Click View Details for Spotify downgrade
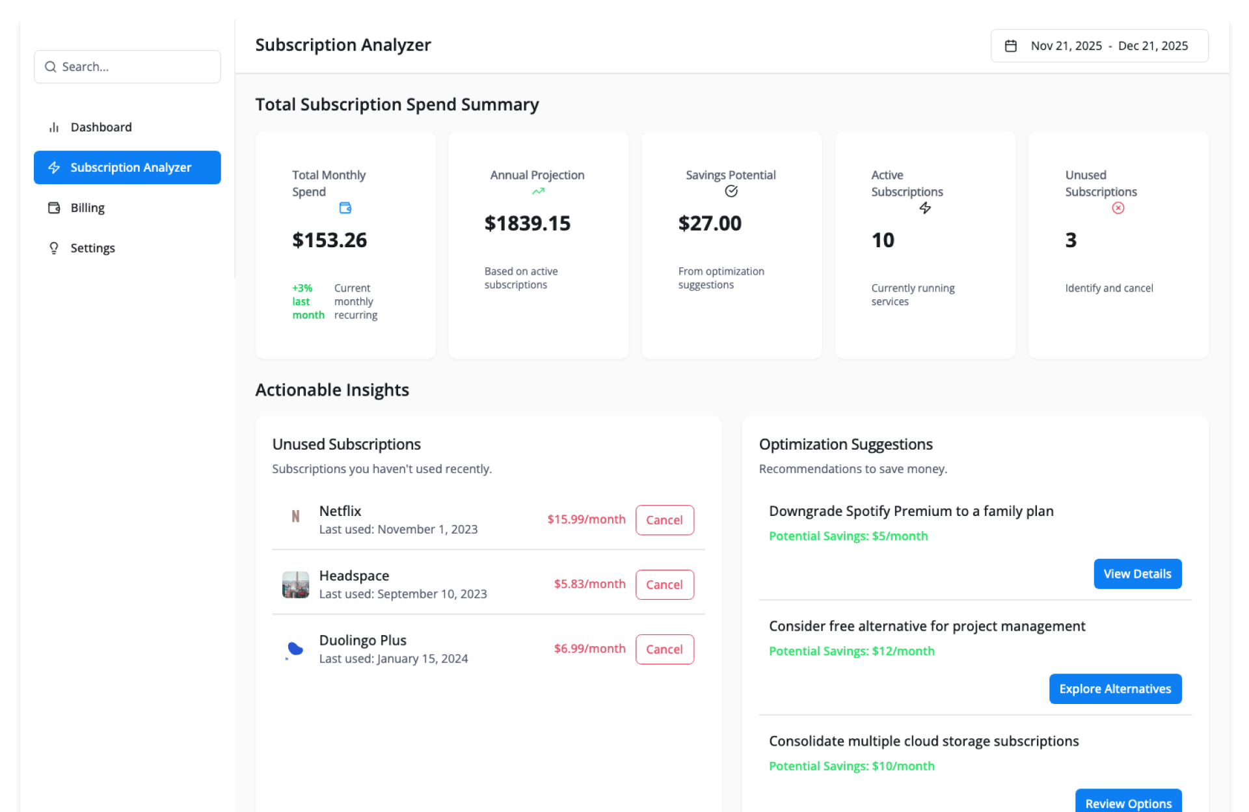The image size is (1249, 812). [1137, 574]
